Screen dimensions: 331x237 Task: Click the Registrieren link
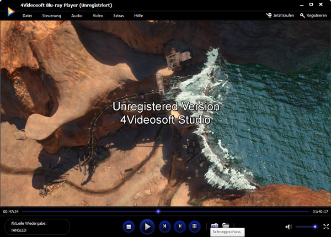click(313, 15)
